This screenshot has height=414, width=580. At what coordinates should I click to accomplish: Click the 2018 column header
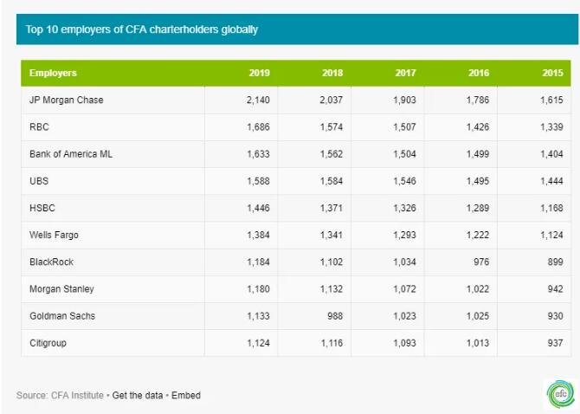[x=332, y=73]
